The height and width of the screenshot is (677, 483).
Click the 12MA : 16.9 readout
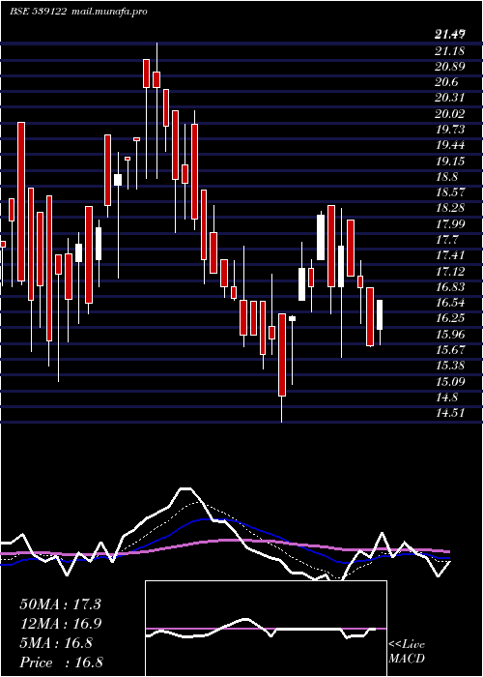60,624
